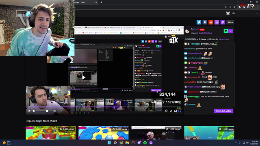
Task: Open the weather widget showing 22°C
Action: click(x=7, y=143)
